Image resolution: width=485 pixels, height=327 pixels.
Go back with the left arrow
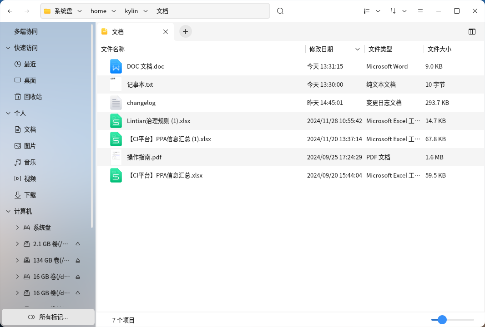pyautogui.click(x=10, y=11)
